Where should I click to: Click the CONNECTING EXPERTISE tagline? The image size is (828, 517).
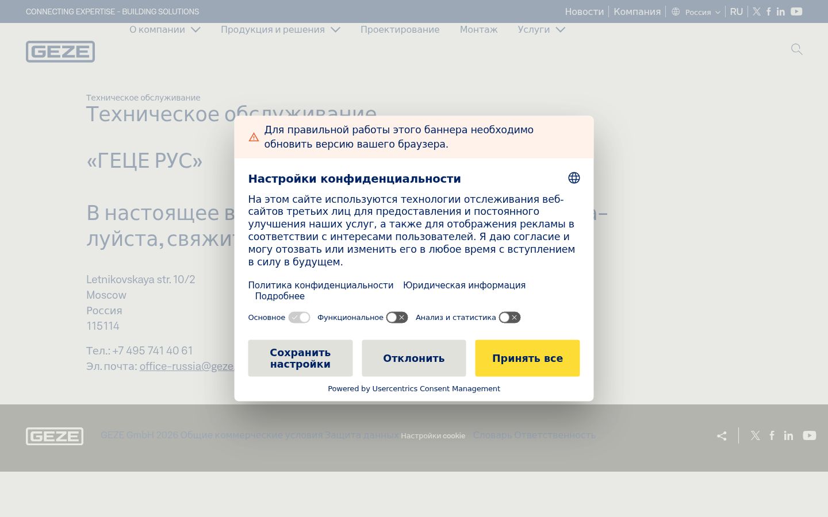pyautogui.click(x=113, y=11)
